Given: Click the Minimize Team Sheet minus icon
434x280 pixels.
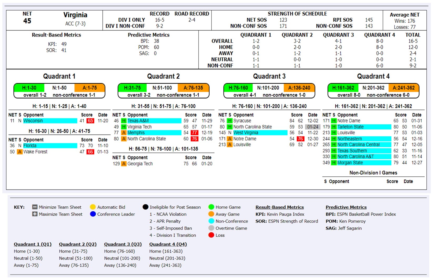Looking at the screenshot, I should pyautogui.click(x=35, y=207).
